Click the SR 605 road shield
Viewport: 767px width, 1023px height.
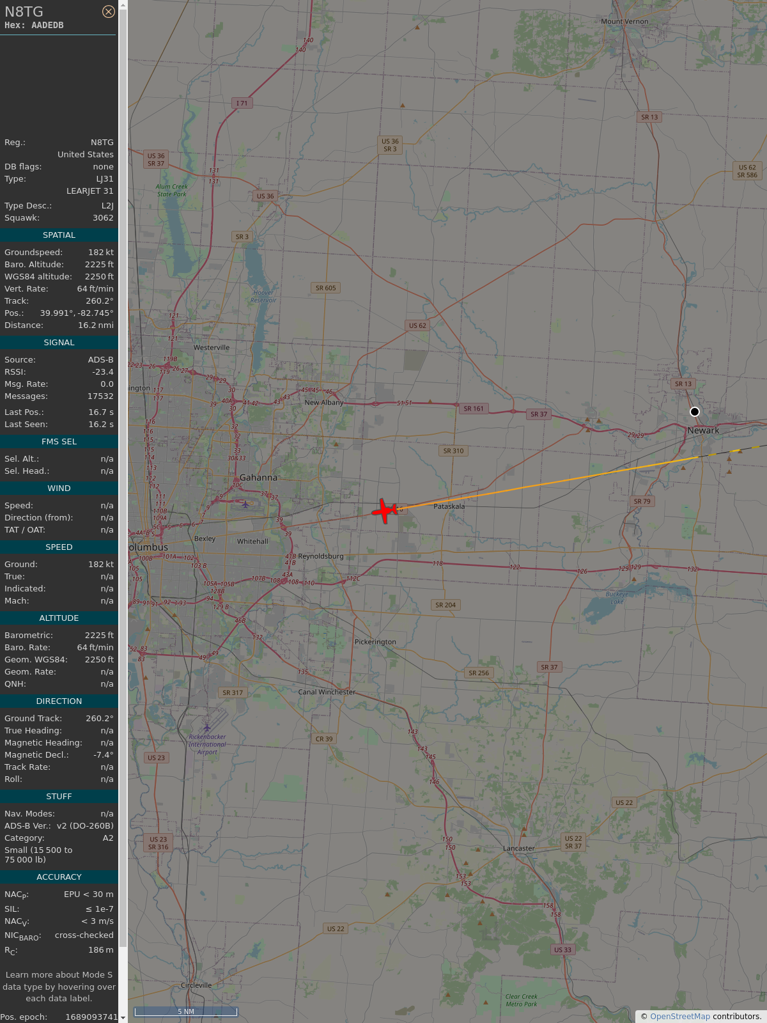pos(325,288)
